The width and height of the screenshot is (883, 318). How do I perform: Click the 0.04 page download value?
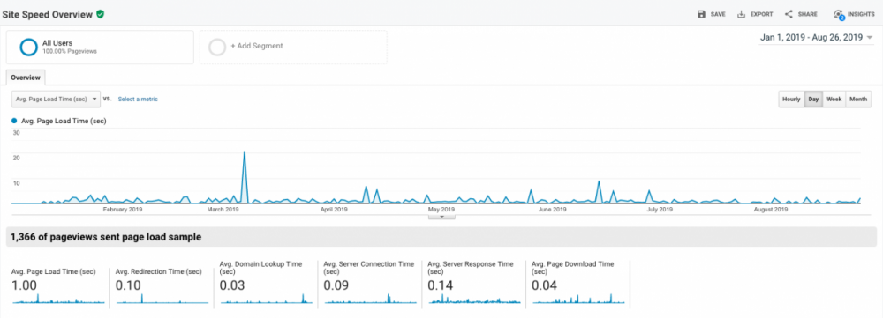point(545,285)
